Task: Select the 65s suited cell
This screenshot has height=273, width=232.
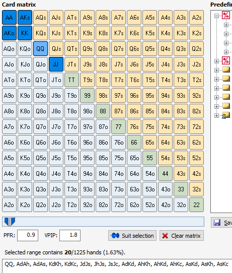Action: click(150, 142)
